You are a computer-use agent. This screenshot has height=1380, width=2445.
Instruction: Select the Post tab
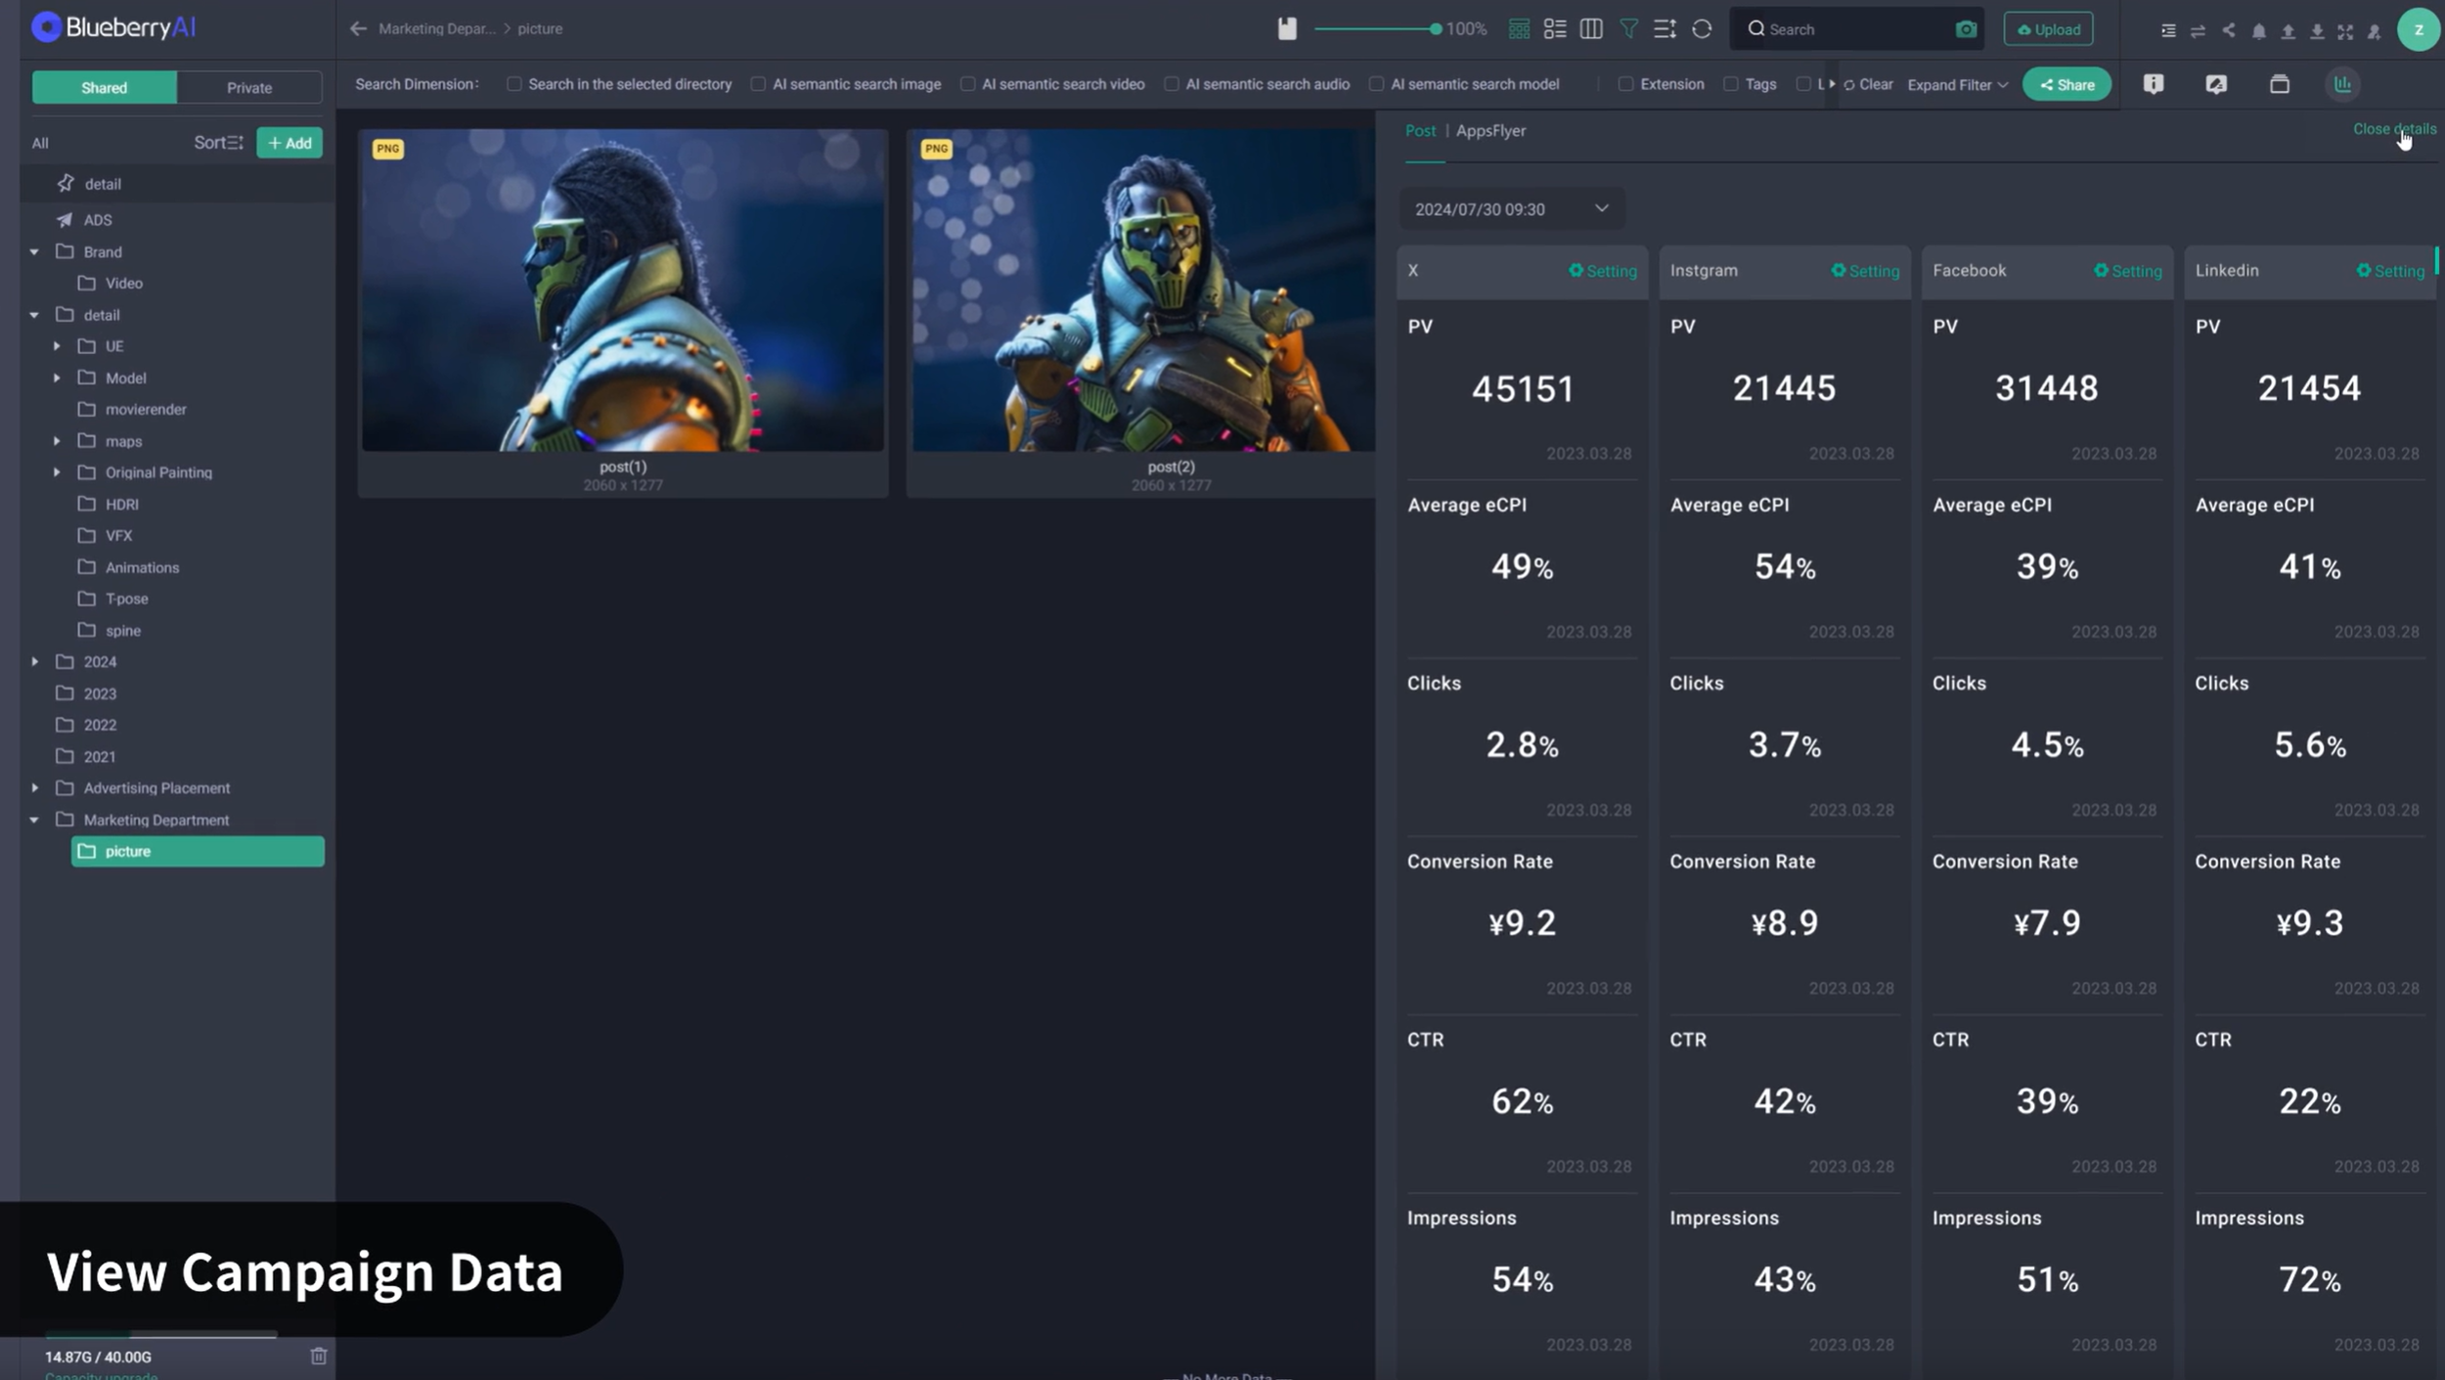[x=1420, y=130]
